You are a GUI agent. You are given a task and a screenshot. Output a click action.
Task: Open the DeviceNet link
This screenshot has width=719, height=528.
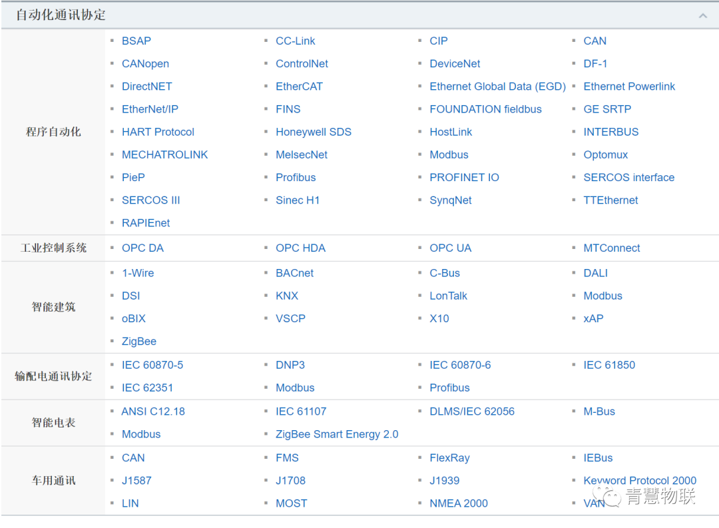455,64
